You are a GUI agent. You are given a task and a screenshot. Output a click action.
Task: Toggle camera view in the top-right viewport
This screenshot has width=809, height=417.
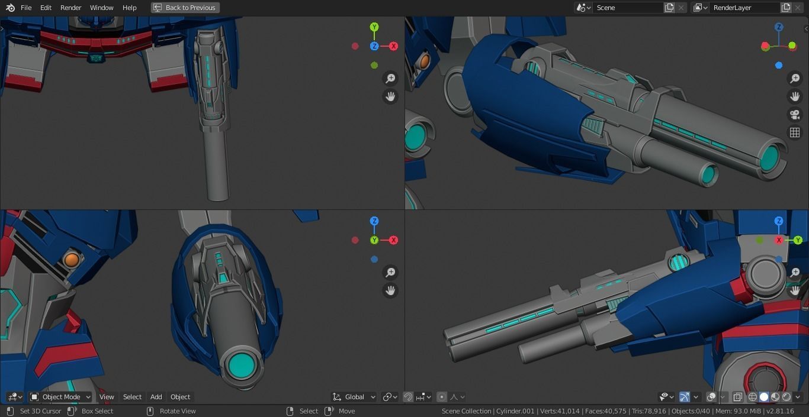pyautogui.click(x=795, y=115)
